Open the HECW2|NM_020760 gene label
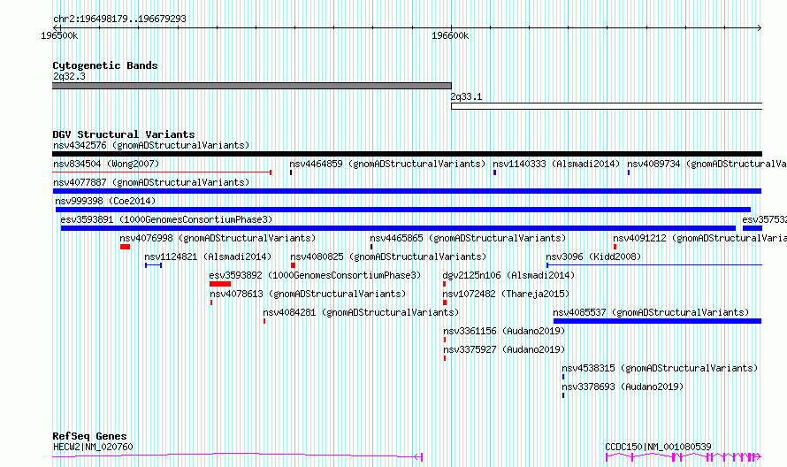The height and width of the screenshot is (467, 787). 93,447
